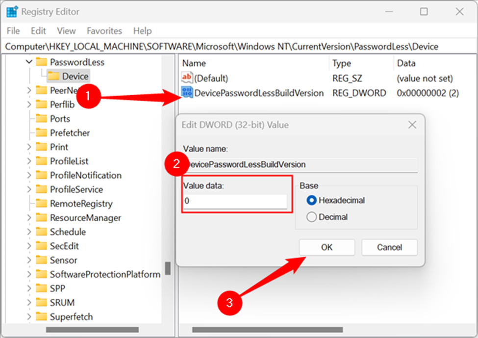Click the registry path address bar
Screen dimensions: 478x338
(239, 47)
